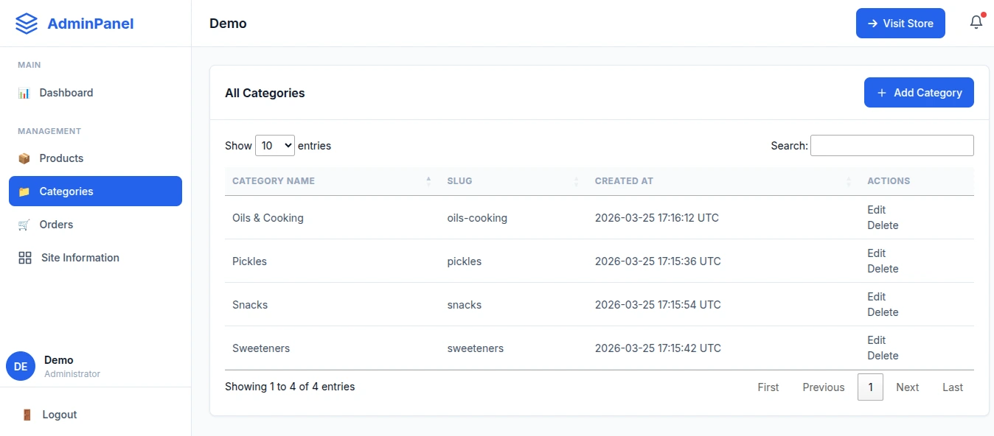Open the Orders section icon
This screenshot has height=436, width=994.
tap(24, 224)
